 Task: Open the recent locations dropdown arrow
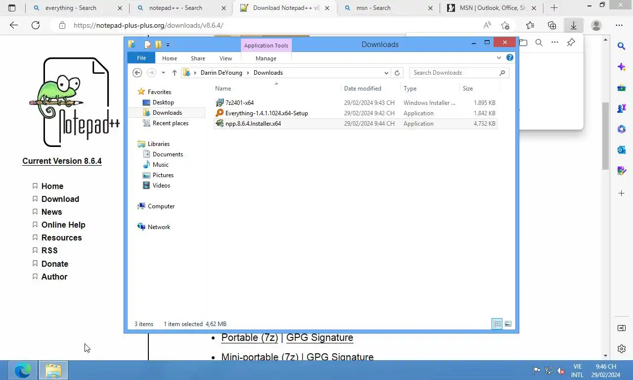pos(163,73)
